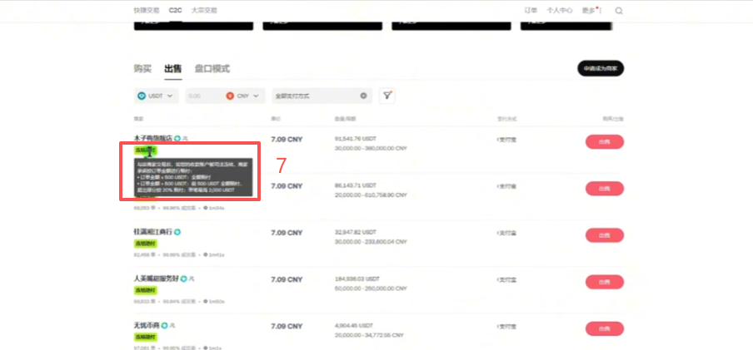Click the amount input field
The height and width of the screenshot is (350, 753).
tap(204, 96)
